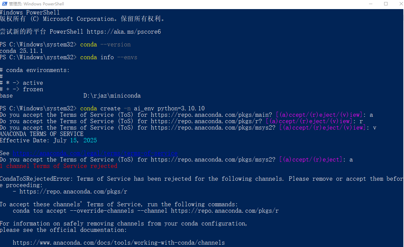The height and width of the screenshot is (247, 404).
Task: Click the "# conda environments:" header line
Action: coord(34,70)
